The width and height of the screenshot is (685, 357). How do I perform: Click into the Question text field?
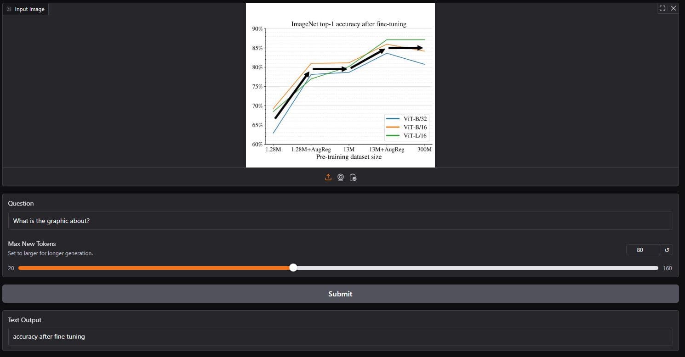click(x=340, y=221)
